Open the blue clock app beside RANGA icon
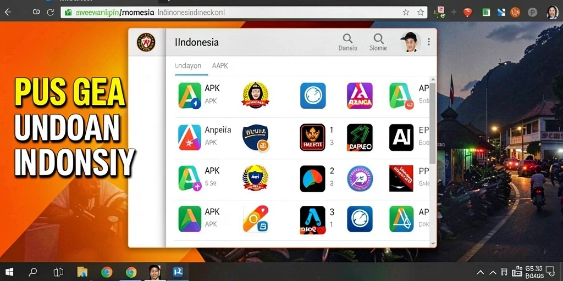Image resolution: width=563 pixels, height=281 pixels. click(x=313, y=95)
